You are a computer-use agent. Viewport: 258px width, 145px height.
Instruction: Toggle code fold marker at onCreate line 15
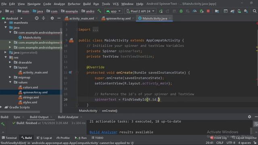point(77,72)
